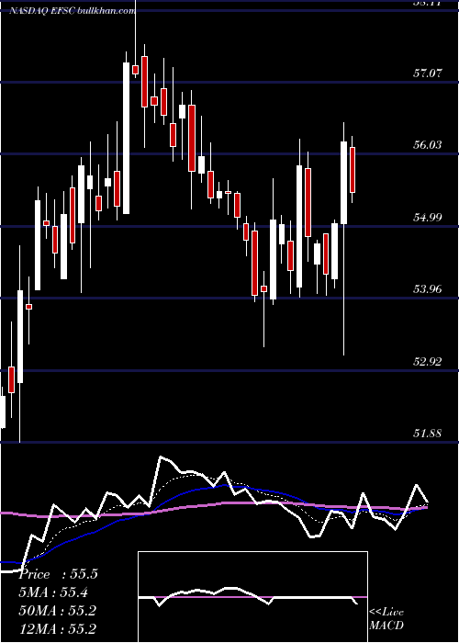Click the 53.96 price axis label
The image size is (459, 643).
pos(428,289)
